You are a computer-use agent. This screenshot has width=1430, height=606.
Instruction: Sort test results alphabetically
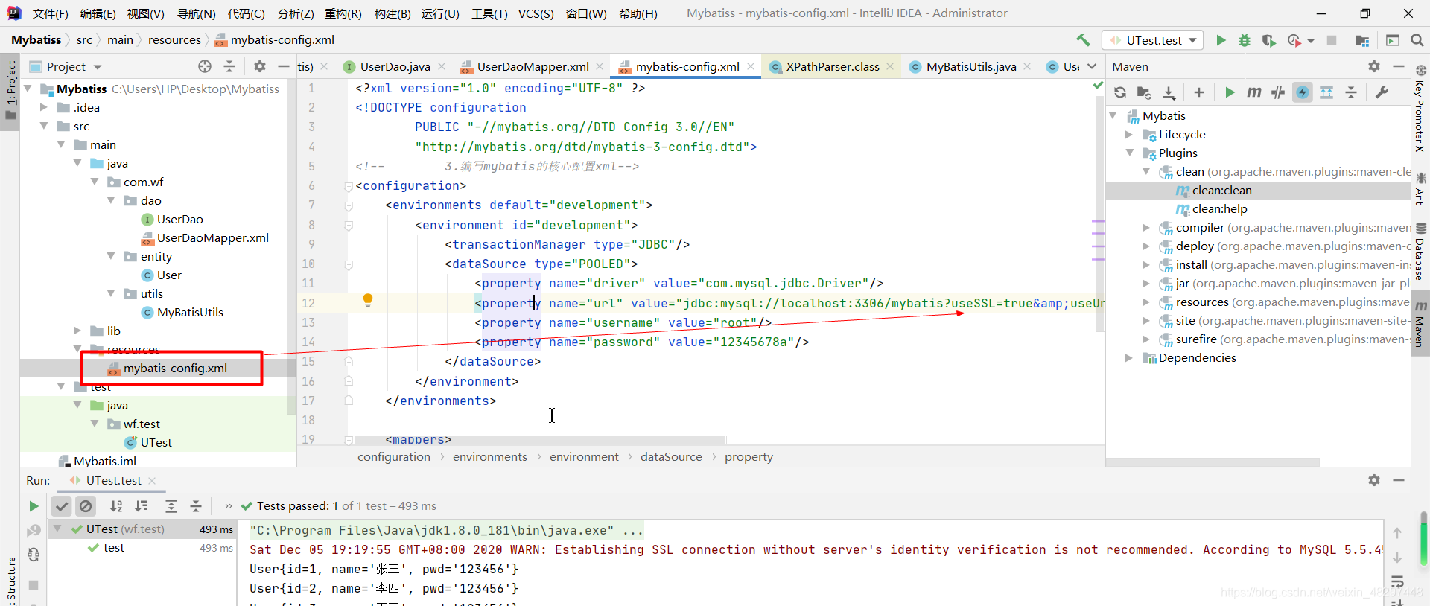[116, 506]
